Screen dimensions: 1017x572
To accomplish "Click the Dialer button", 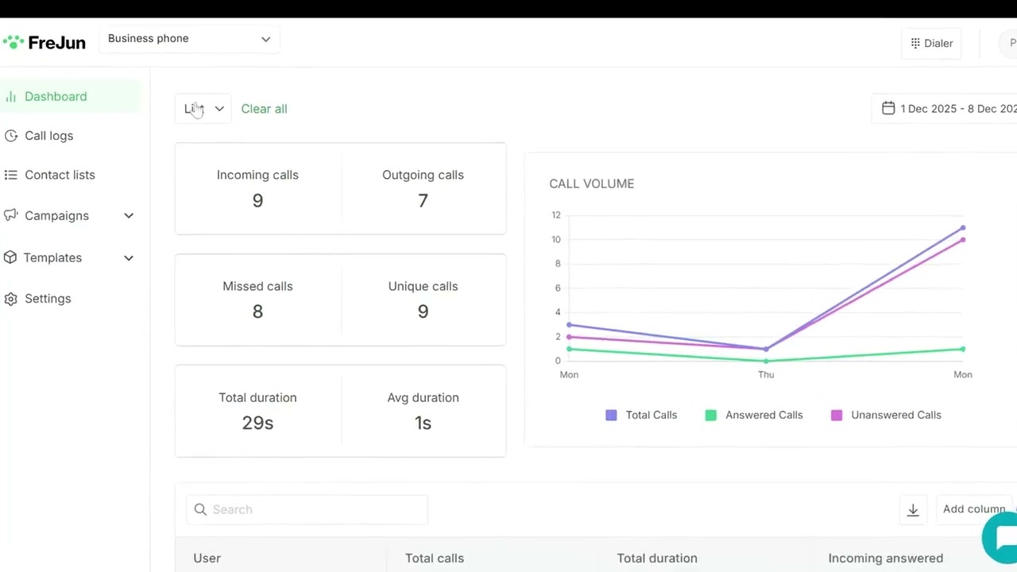I will 931,44.
